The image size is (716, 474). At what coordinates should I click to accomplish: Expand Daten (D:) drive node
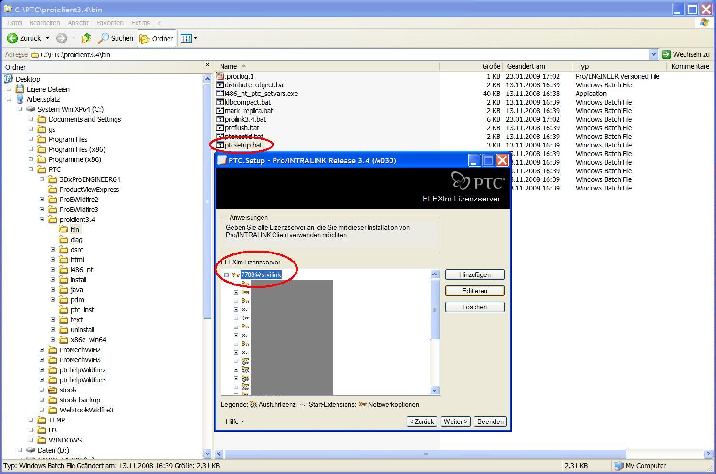[20, 450]
